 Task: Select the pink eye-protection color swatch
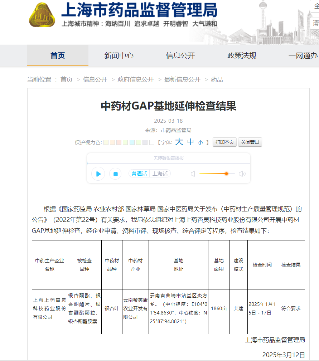[119, 142]
